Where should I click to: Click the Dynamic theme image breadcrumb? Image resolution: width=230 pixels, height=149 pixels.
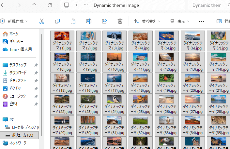pos(116,5)
